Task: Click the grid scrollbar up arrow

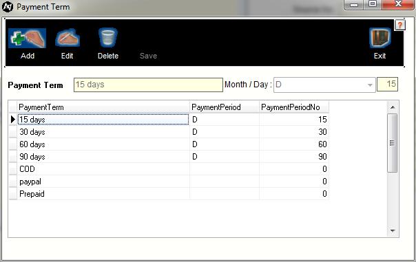Action: 393,107
